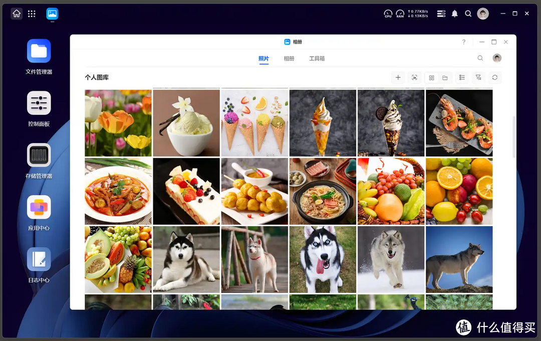
Task: Switch to grid thumbnail view
Action: point(431,78)
